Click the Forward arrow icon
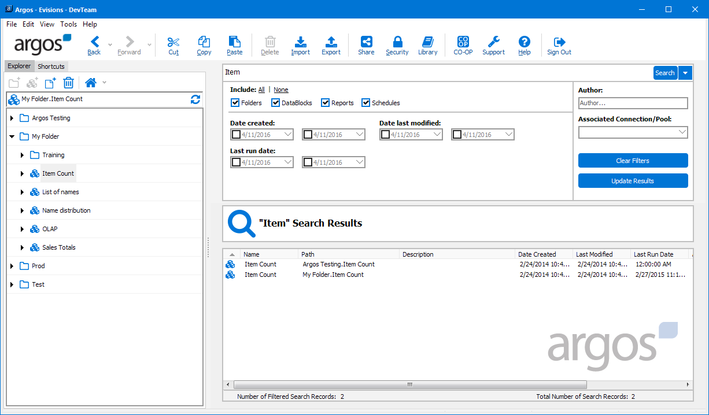Viewport: 709px width, 415px height. [130, 42]
